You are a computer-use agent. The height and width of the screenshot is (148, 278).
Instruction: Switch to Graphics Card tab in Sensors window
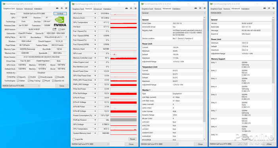[x=78, y=9]
